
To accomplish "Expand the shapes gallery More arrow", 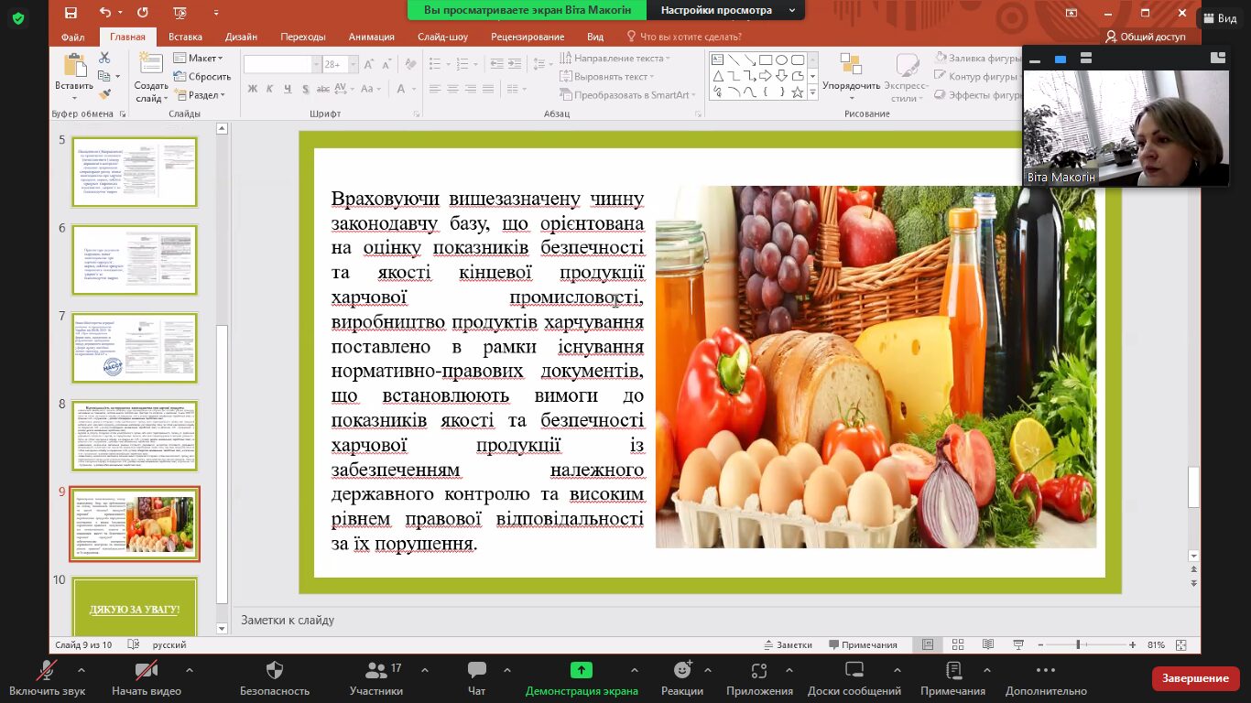I will point(812,92).
